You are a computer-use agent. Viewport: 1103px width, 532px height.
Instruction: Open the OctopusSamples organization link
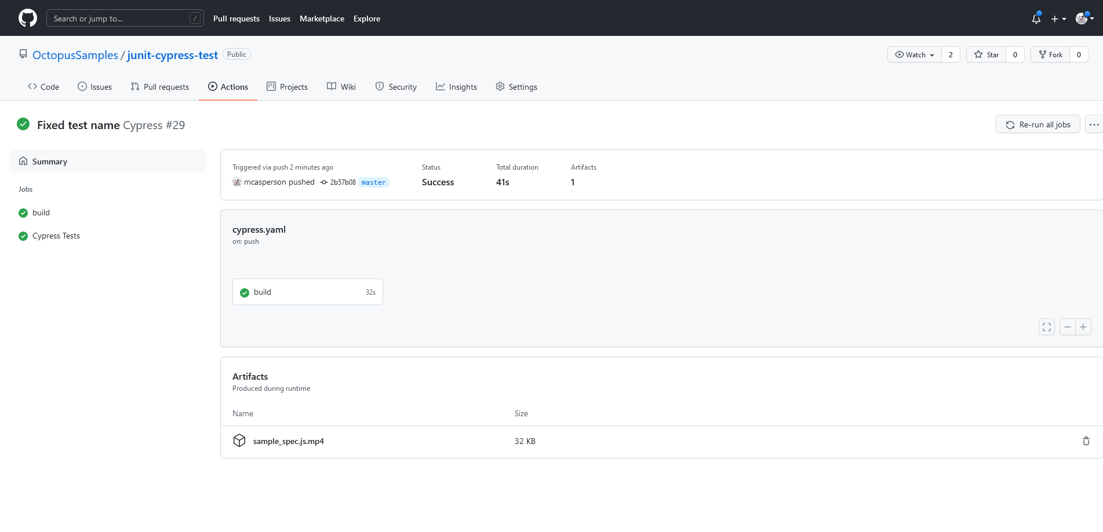pyautogui.click(x=75, y=55)
